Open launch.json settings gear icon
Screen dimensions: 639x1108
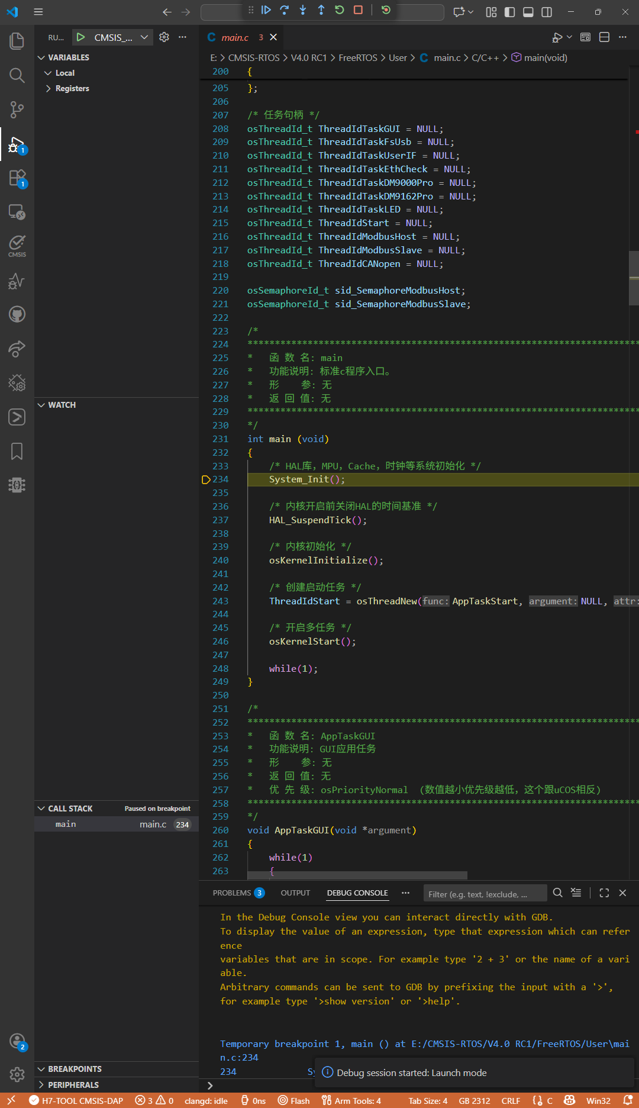point(164,37)
